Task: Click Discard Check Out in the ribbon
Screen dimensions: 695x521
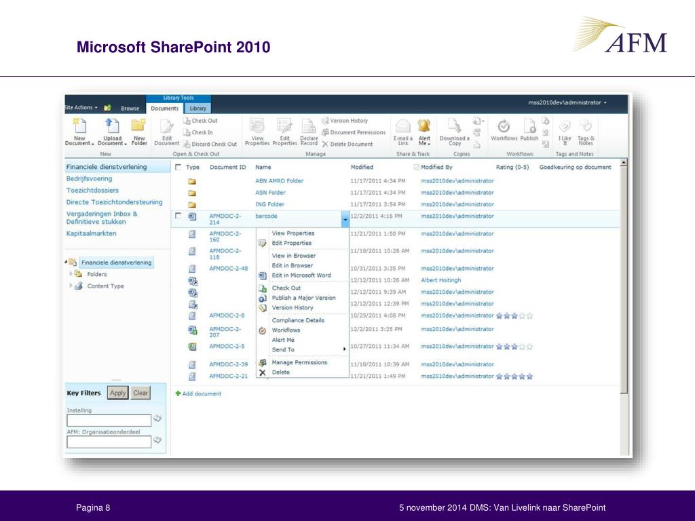Action: tap(210, 144)
